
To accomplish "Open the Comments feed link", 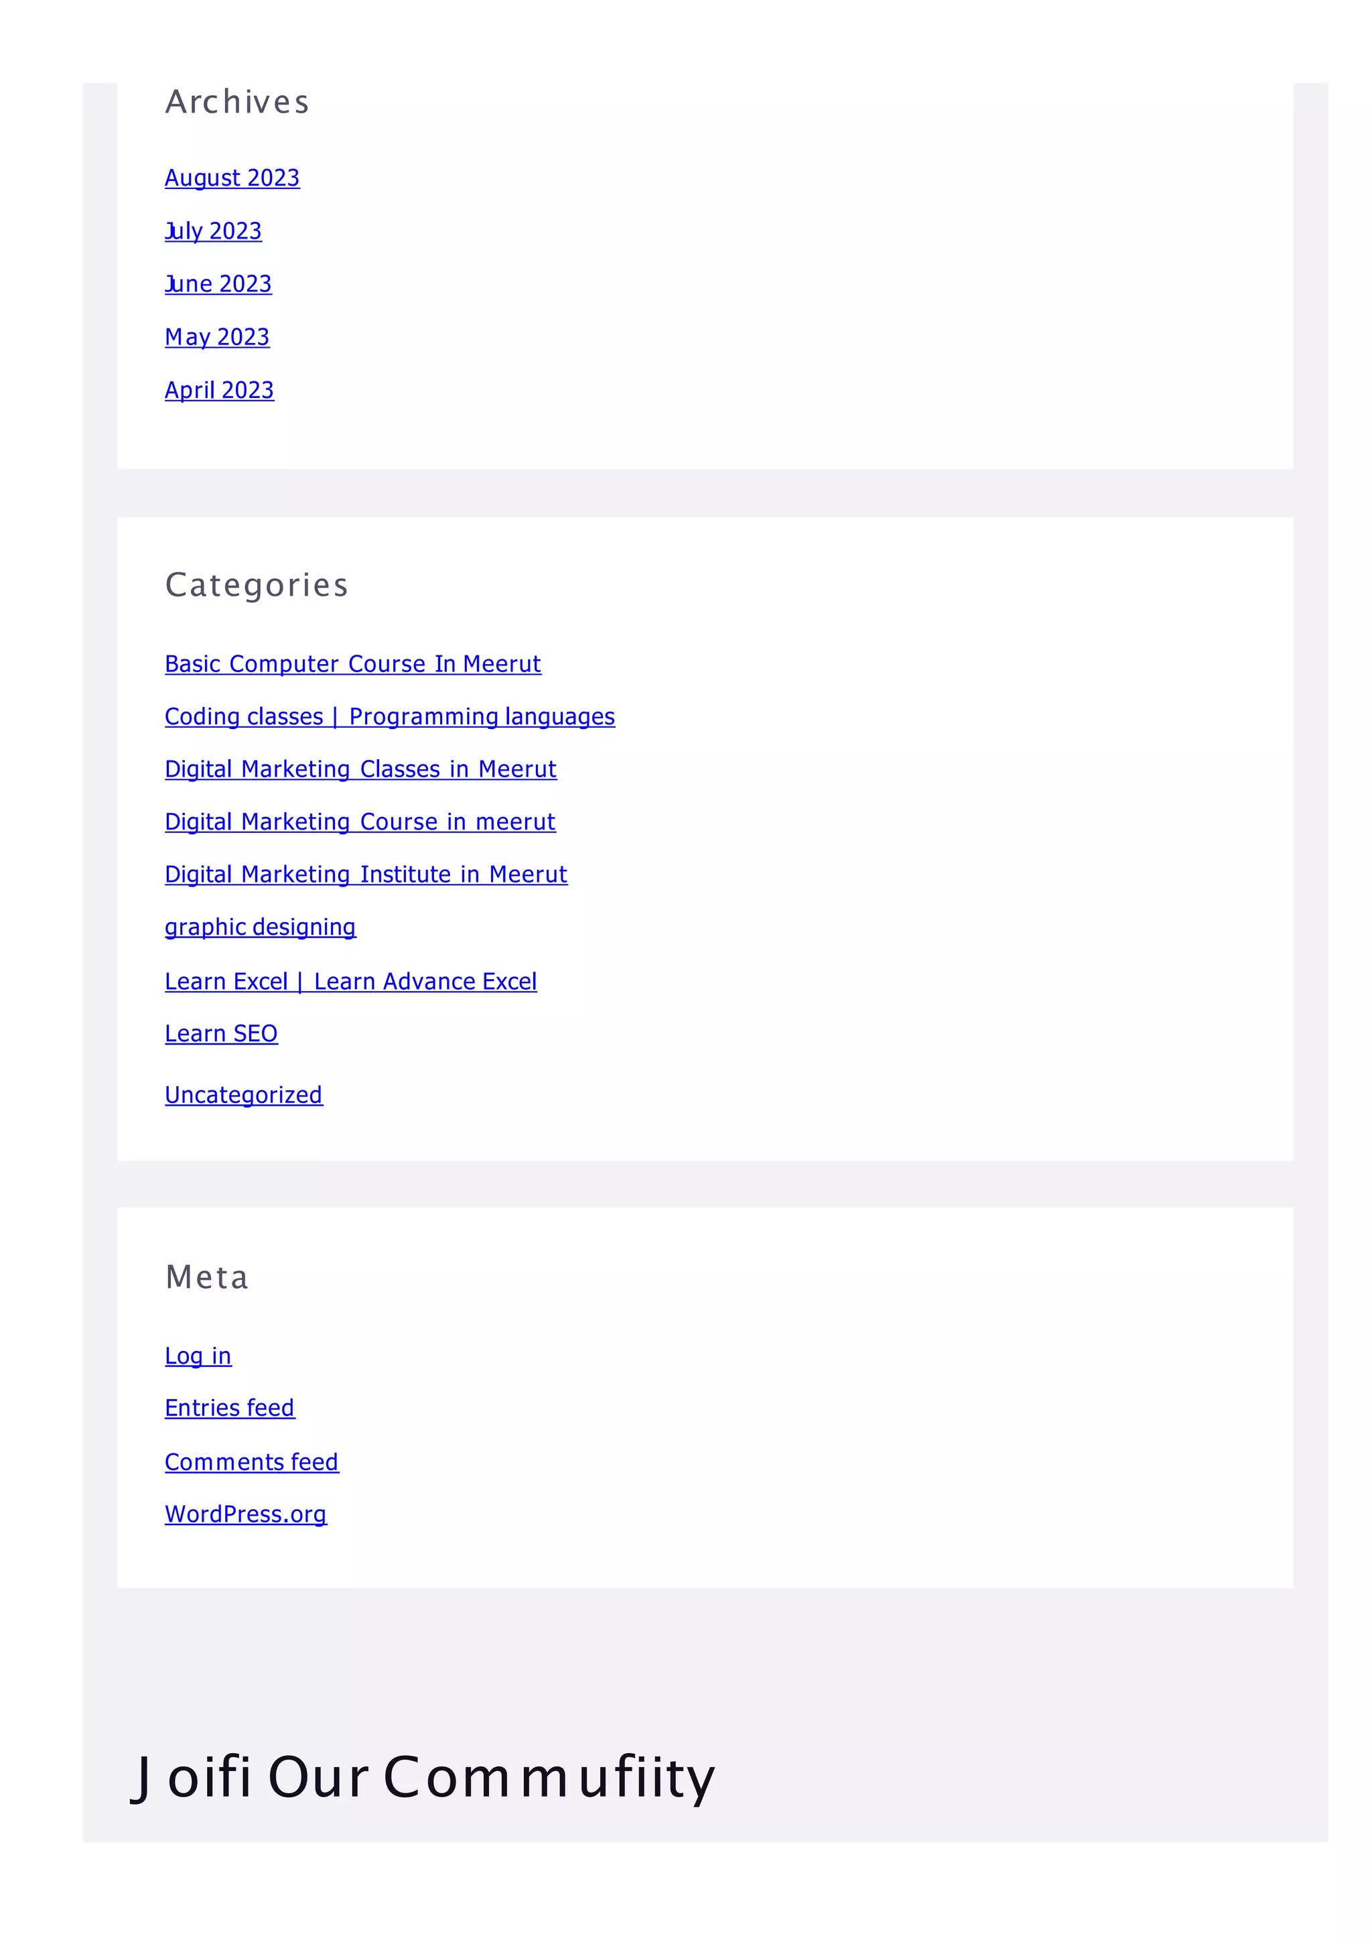I will coord(252,1462).
